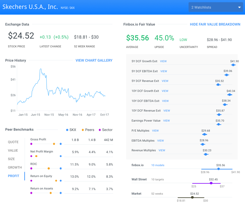Select the Value benchmark tab
This screenshot has width=245, height=205.
pyautogui.click(x=13, y=150)
